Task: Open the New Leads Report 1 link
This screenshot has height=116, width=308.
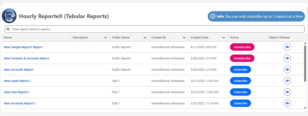Action: [17, 81]
